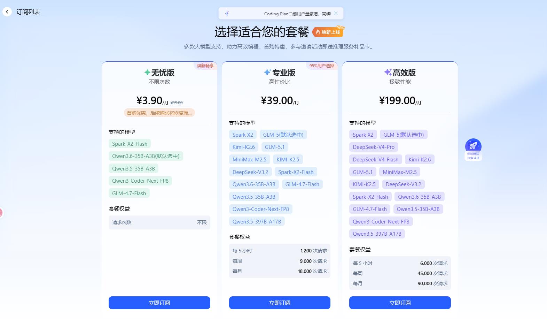Select Spark X2 in the 高效版 card

363,135
